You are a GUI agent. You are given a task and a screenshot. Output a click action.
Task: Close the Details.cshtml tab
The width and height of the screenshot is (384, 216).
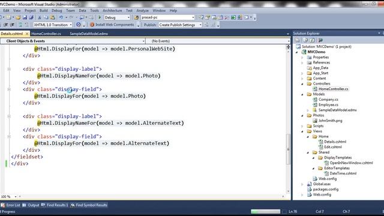pos(27,34)
